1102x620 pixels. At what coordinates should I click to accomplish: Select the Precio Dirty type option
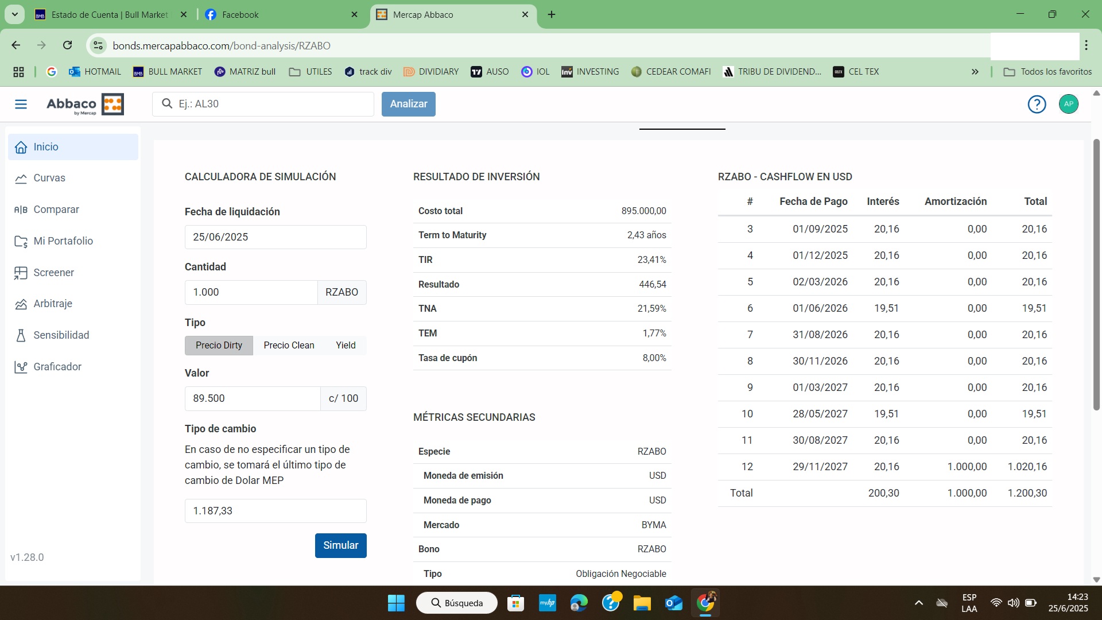pyautogui.click(x=219, y=346)
